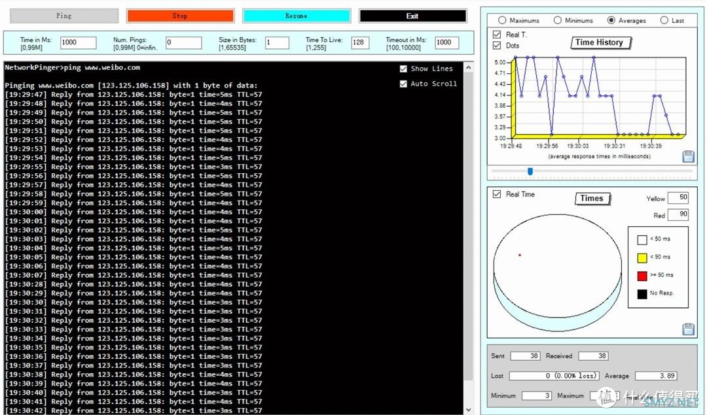This screenshot has height=415, width=707.
Task: Edit the Time To Live field
Action: click(360, 42)
